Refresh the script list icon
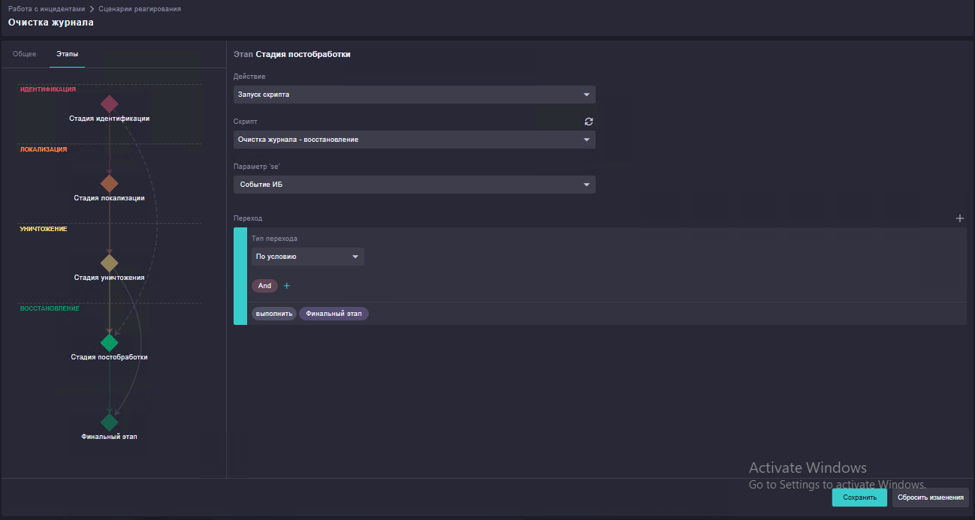 (x=589, y=122)
